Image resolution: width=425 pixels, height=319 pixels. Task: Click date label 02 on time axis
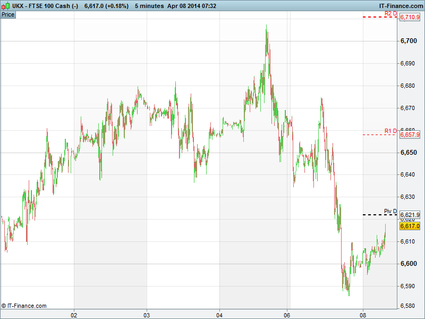tap(74, 314)
